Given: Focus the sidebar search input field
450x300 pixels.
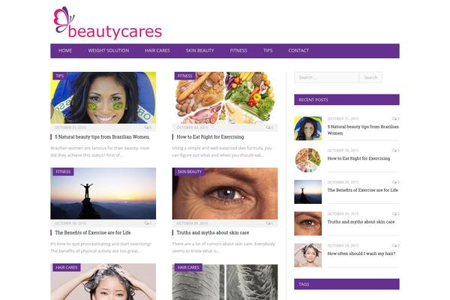Looking at the screenshot, I should pyautogui.click(x=326, y=77).
